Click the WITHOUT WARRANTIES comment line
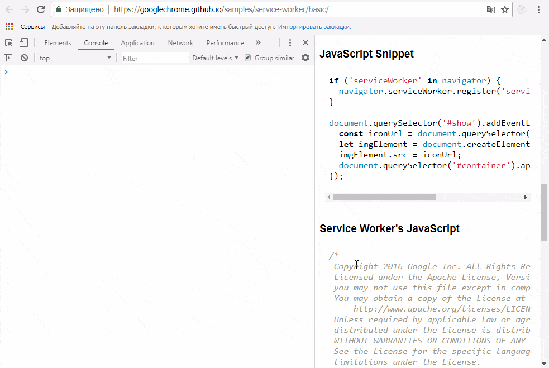This screenshot has height=368, width=549. [x=429, y=341]
